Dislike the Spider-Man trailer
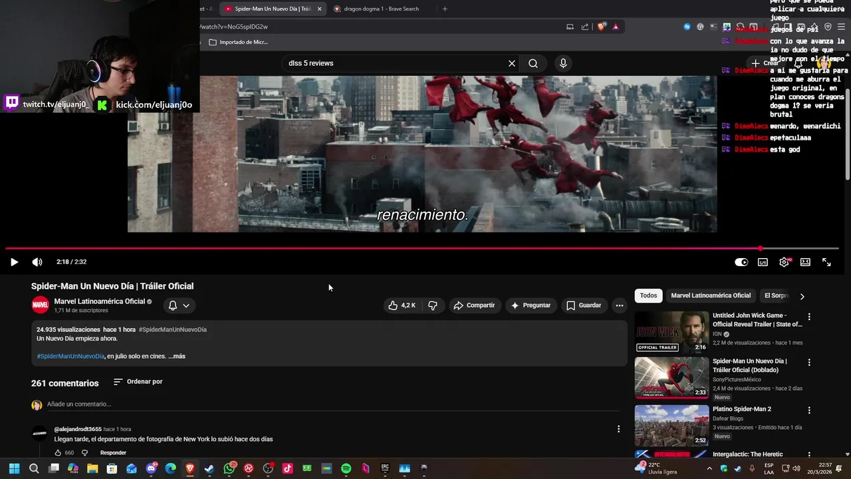Viewport: 851px width, 479px height. pyautogui.click(x=433, y=305)
